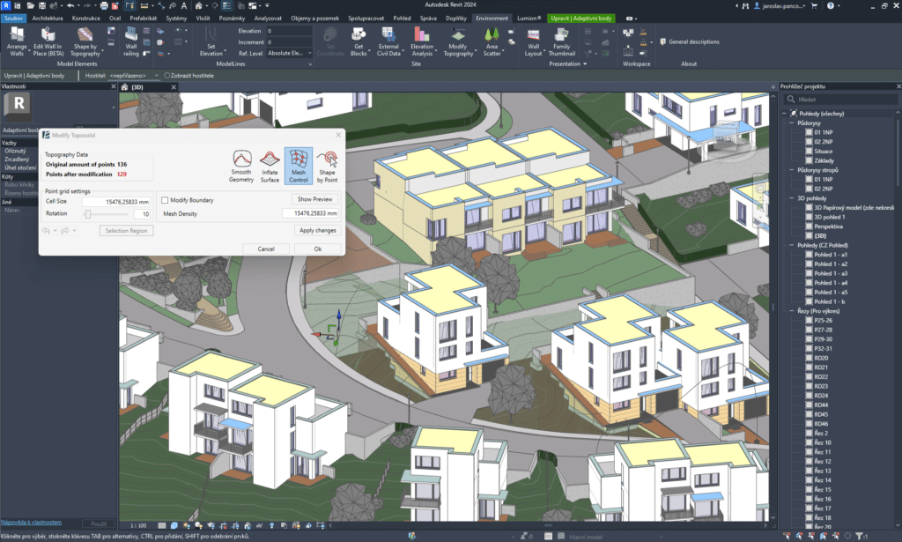Click the Wall railing tool
This screenshot has width=902, height=542.
tap(131, 41)
